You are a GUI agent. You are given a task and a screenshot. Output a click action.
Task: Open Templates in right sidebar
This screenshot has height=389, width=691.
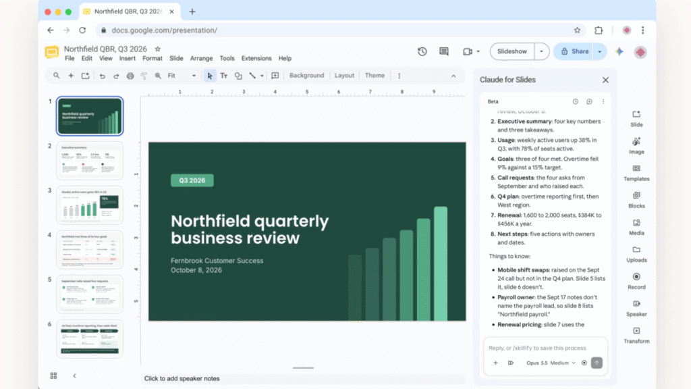click(636, 173)
